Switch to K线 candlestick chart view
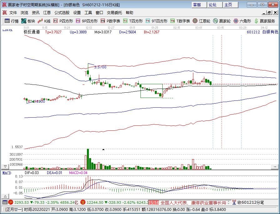The height and width of the screenshot is (214, 280). tap(44, 21)
